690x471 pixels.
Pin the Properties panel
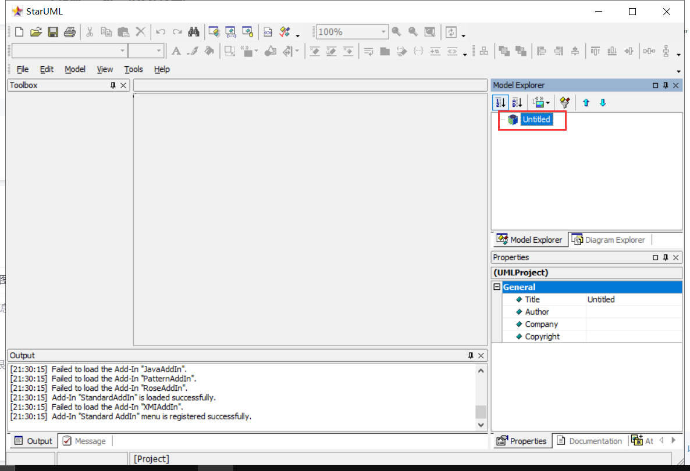coord(666,257)
